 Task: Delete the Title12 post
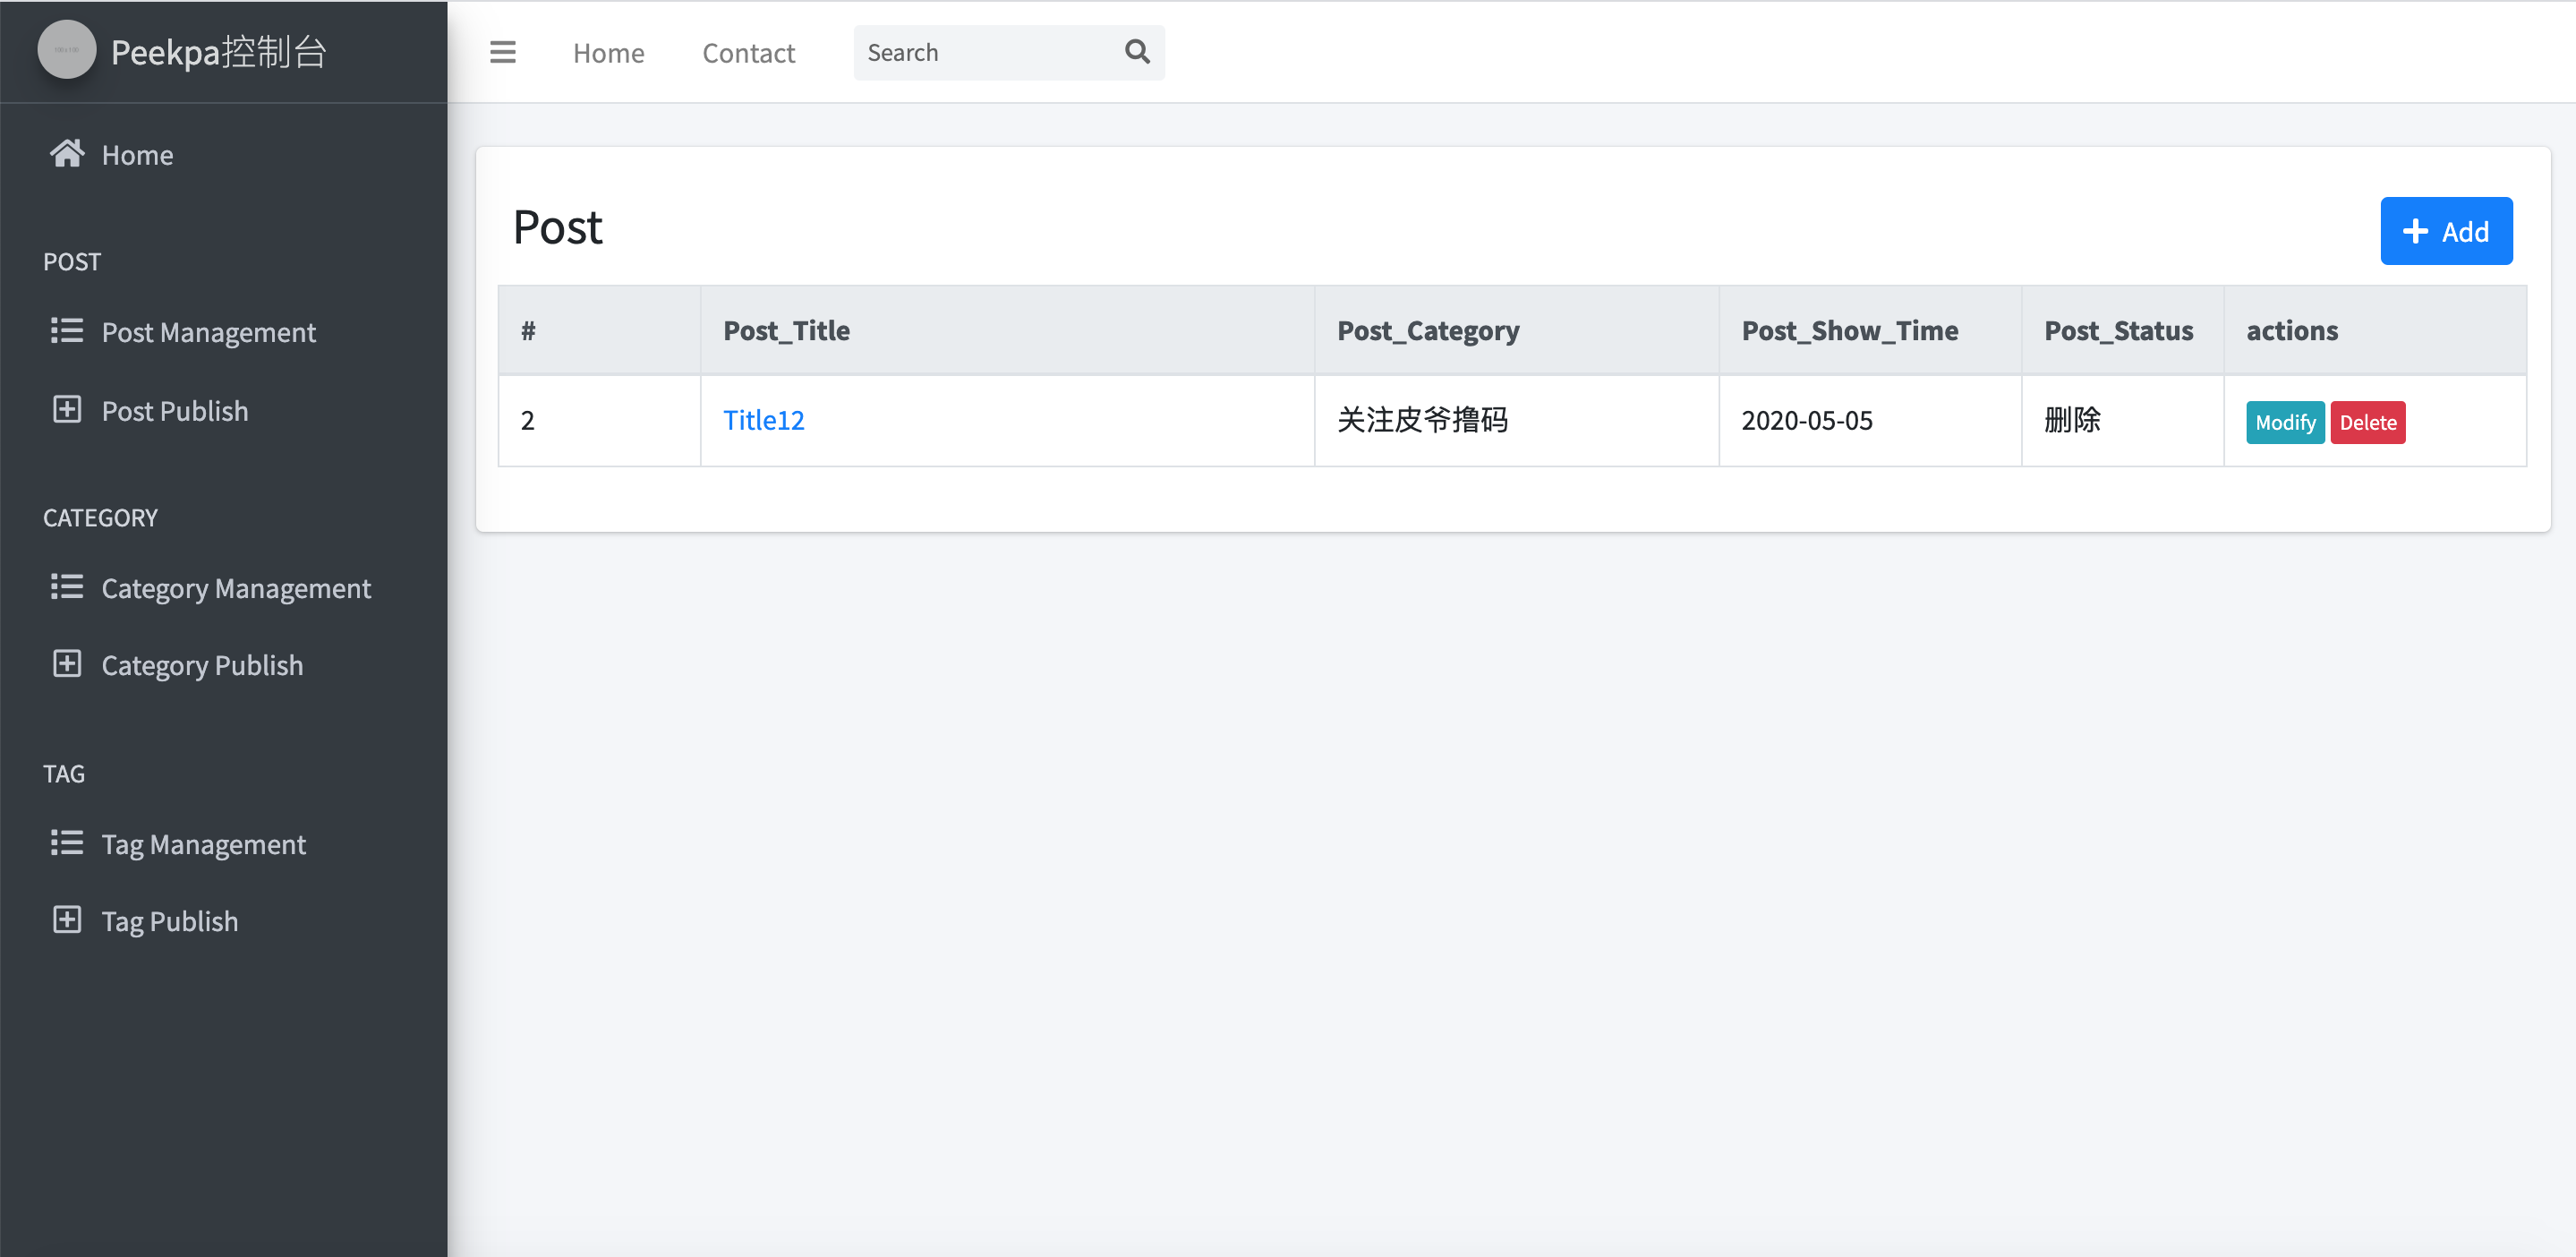tap(2367, 422)
